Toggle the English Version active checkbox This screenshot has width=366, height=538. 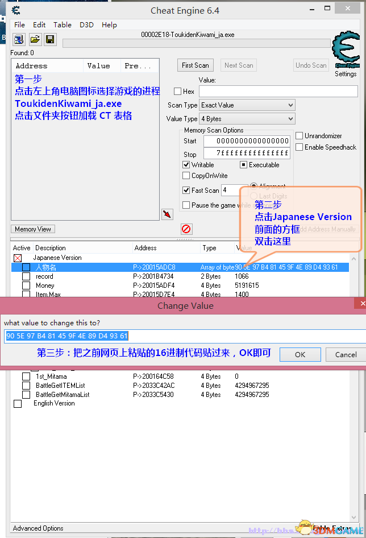pos(18,404)
